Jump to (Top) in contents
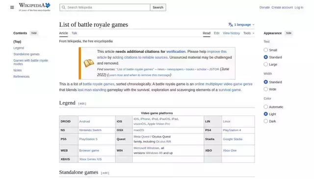Image resolution: width=314 pixels, height=179 pixels. coord(17,42)
